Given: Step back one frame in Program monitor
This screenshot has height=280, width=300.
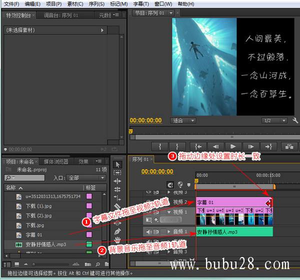Looking at the screenshot, I should click(x=215, y=147).
